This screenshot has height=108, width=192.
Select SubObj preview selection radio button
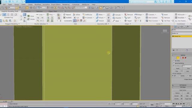tap(179, 76)
